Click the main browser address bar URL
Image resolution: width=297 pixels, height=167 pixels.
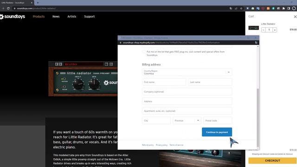[36, 8]
